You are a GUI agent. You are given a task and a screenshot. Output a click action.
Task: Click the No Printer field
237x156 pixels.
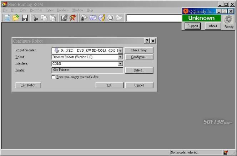(x=87, y=70)
